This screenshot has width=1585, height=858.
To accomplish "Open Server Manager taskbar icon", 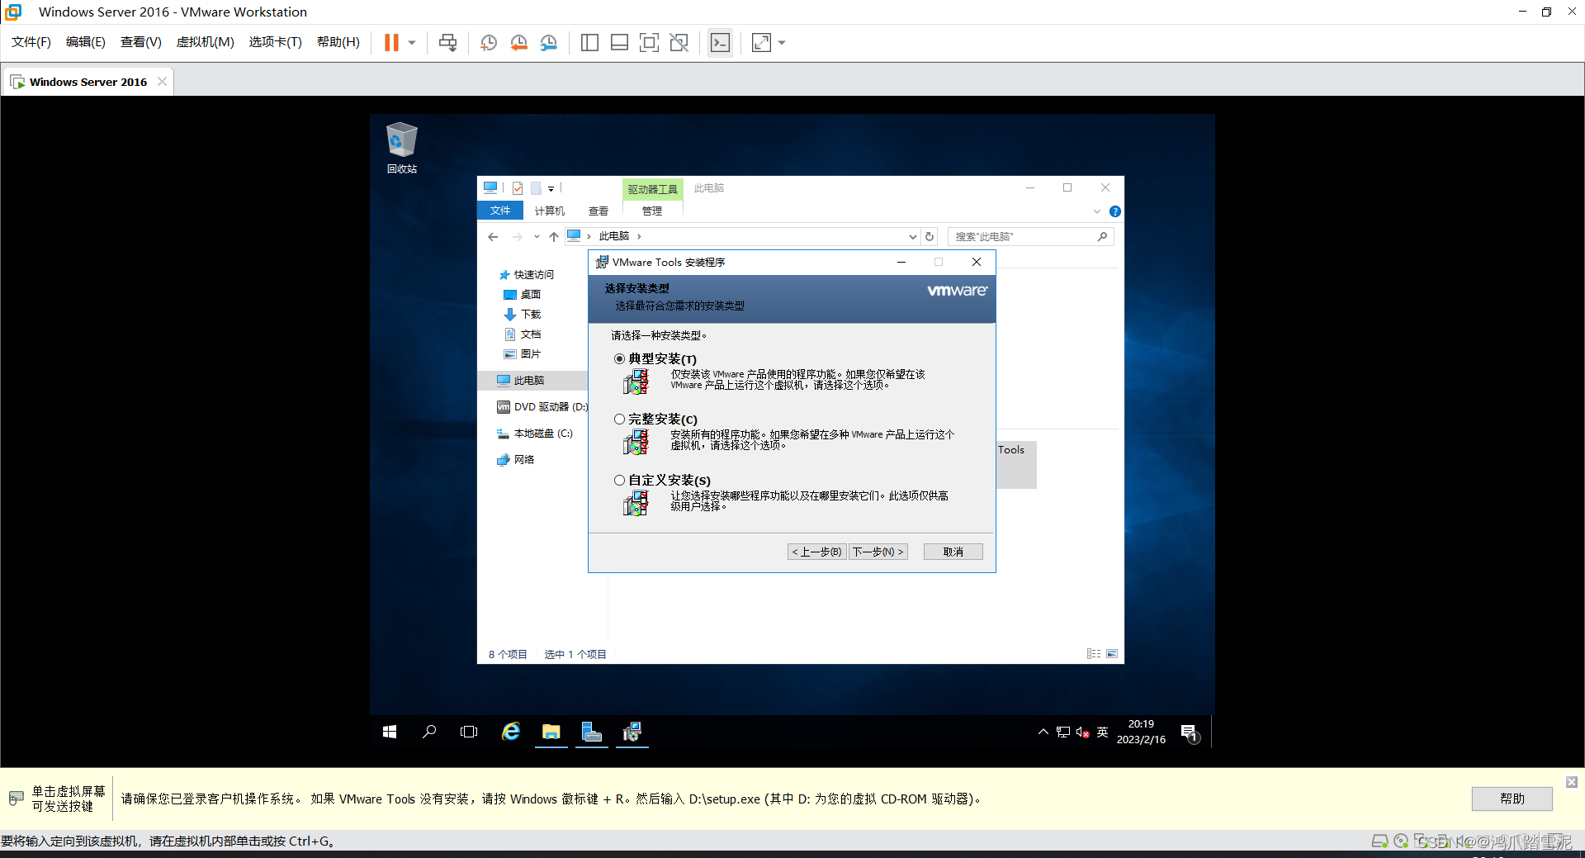I will click(x=592, y=732).
